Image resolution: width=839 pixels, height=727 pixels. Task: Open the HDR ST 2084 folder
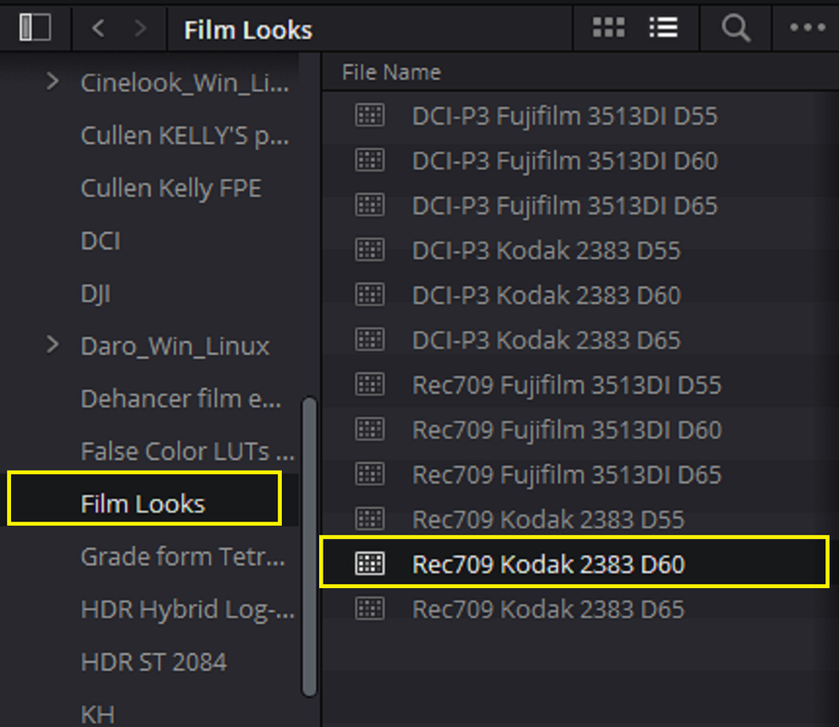point(155,662)
